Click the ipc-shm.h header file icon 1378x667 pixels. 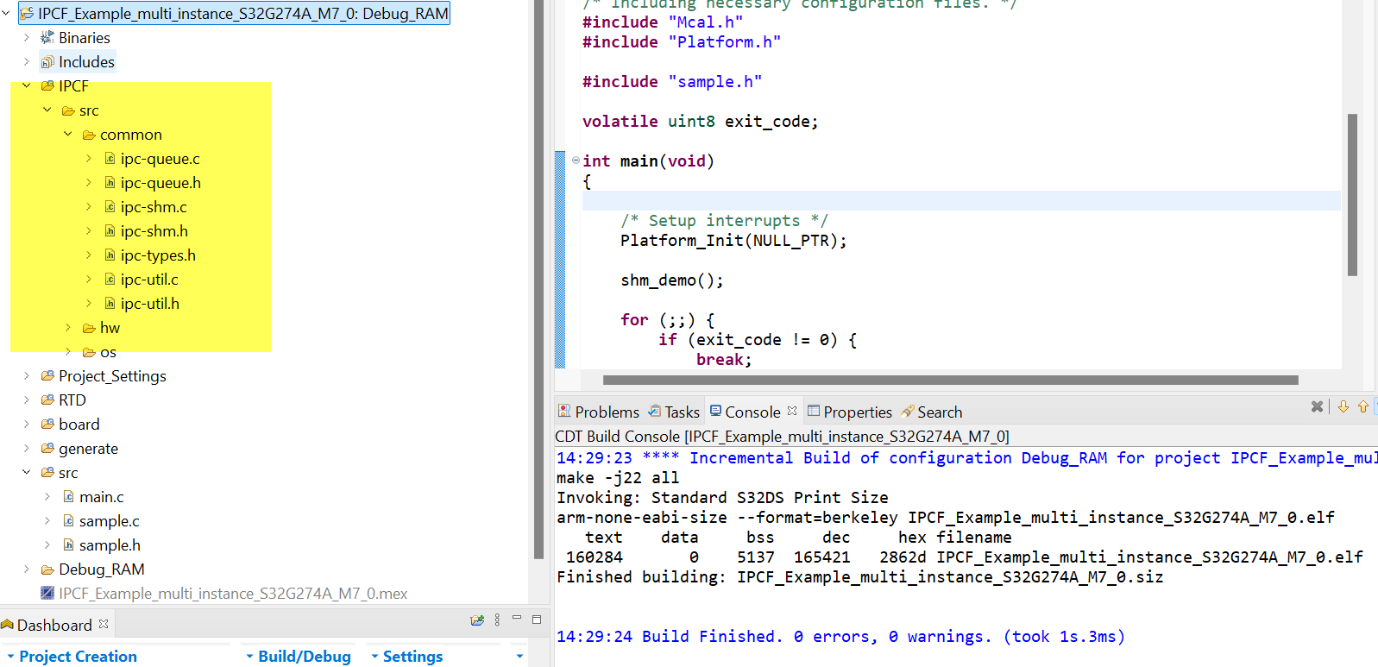click(x=110, y=230)
